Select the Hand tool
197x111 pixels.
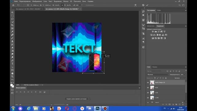[12, 73]
